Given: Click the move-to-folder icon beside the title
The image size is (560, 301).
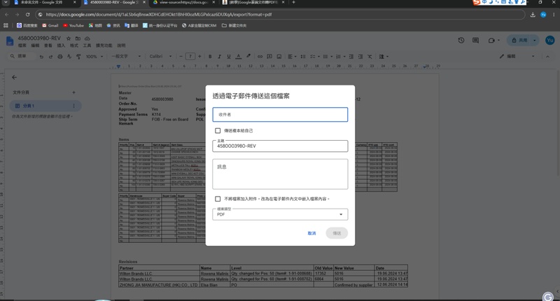Looking at the screenshot, I should 78,38.
